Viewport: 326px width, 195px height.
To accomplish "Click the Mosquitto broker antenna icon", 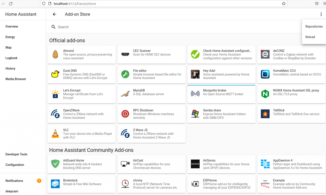I will [x=195, y=94].
